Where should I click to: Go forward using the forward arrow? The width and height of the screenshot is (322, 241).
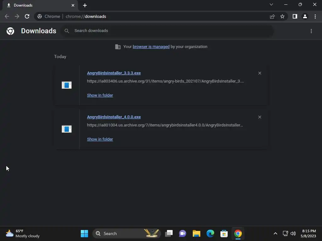pyautogui.click(x=17, y=16)
